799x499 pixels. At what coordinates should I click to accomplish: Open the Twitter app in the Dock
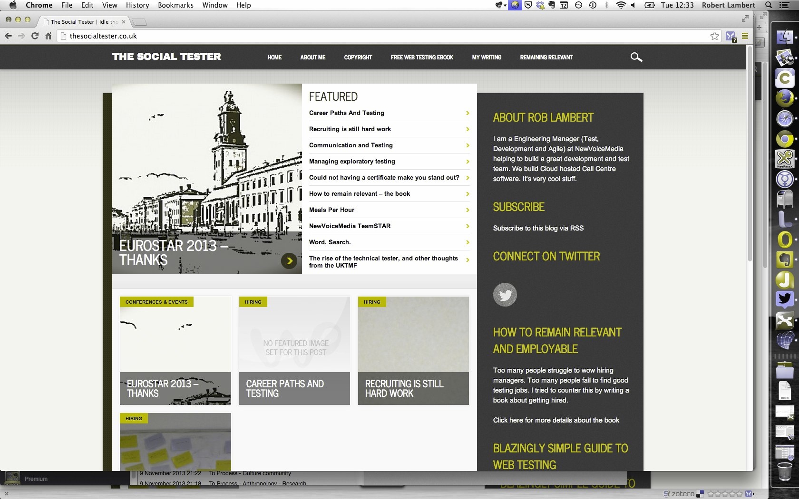point(785,299)
